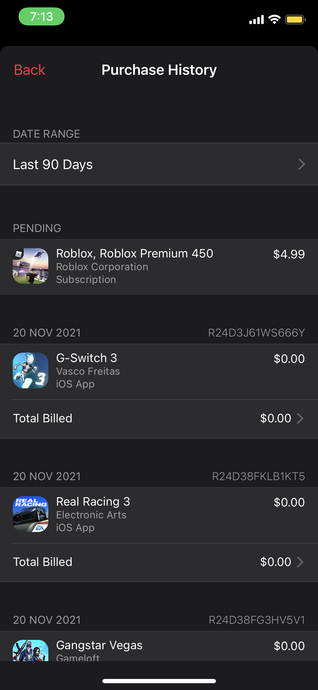Tap the Roblox app icon
The image size is (318, 690).
[x=31, y=266]
